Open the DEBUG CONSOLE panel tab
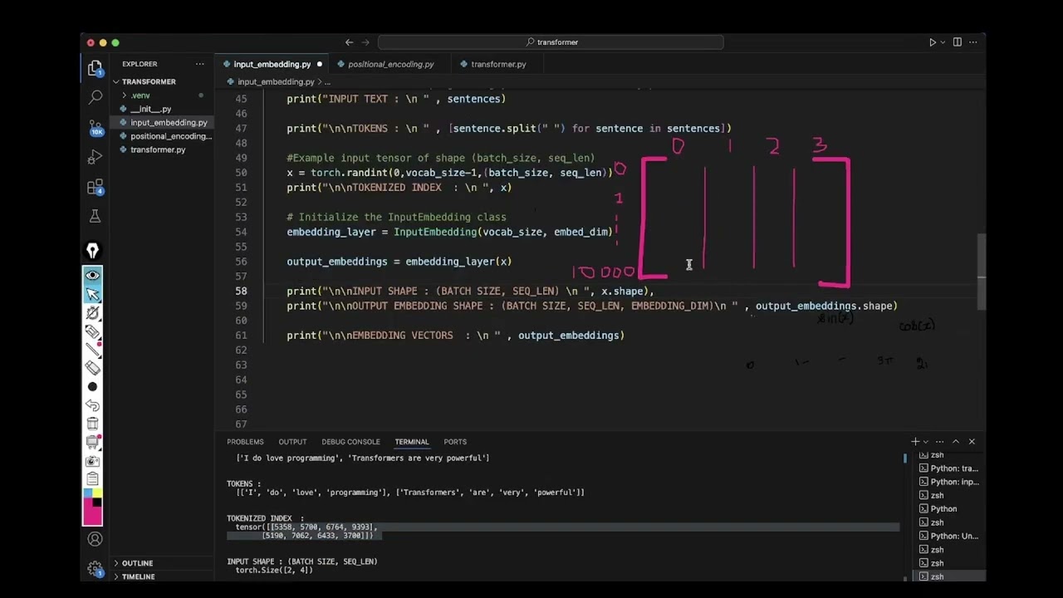This screenshot has width=1063, height=598. [350, 442]
